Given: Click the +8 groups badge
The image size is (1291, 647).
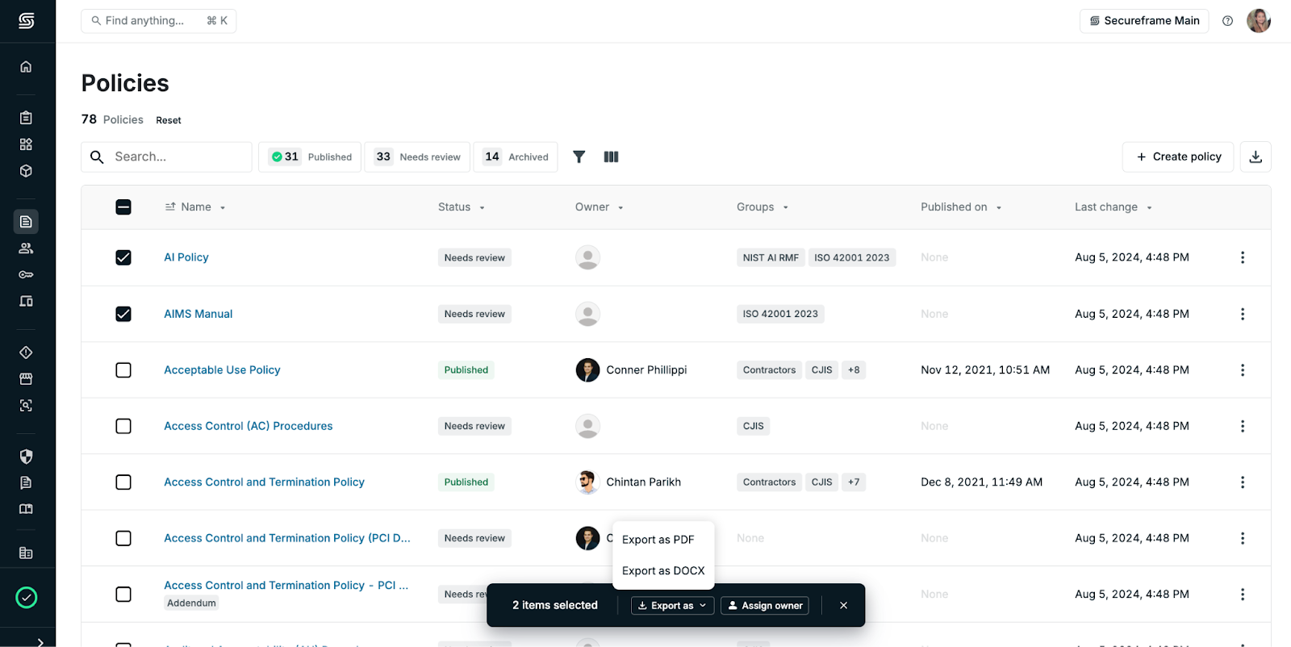Looking at the screenshot, I should coord(854,369).
